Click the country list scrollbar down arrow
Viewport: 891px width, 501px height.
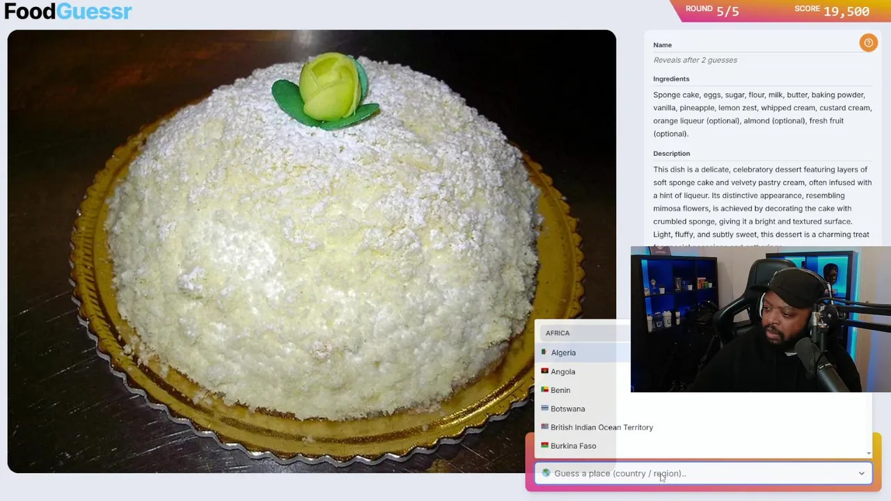tap(868, 453)
